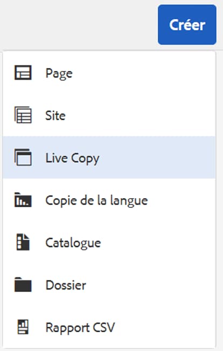The image size is (223, 351).
Task: Select the Dossier menu label
Action: tap(66, 285)
